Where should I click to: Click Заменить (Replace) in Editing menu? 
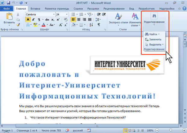tap(153, 39)
